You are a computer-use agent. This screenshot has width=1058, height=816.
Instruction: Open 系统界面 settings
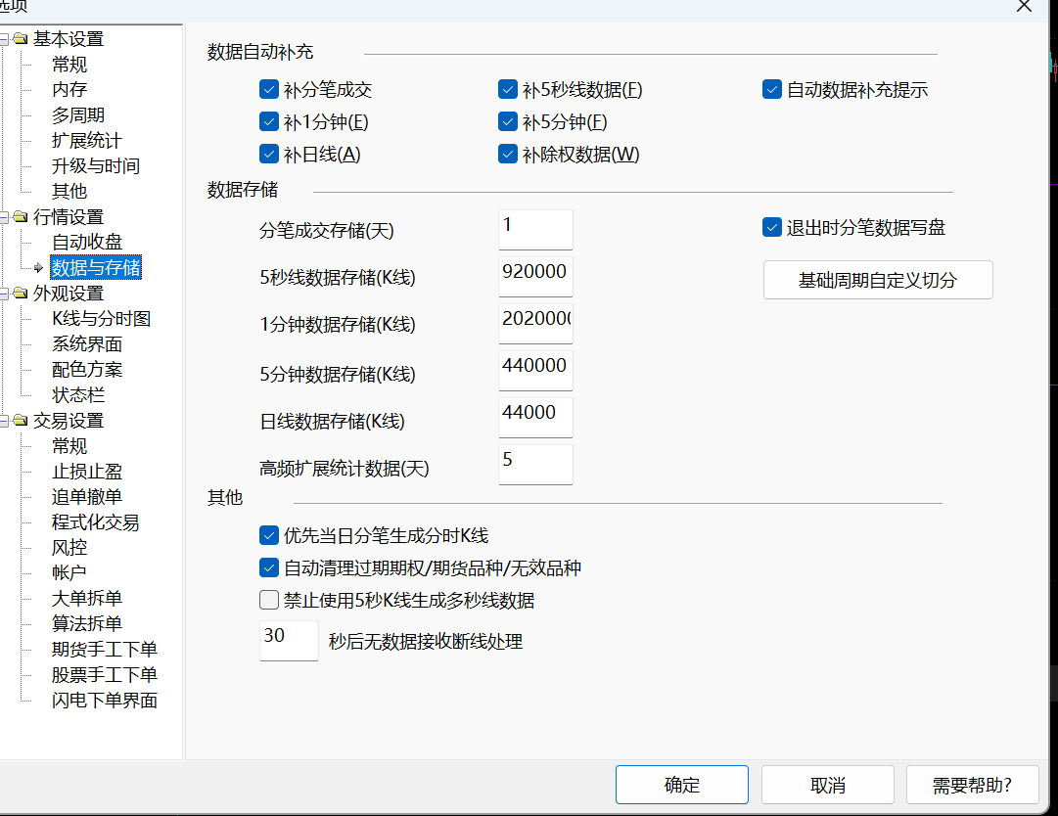(87, 344)
